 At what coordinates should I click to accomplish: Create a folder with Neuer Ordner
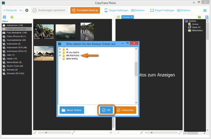pyautogui.click(x=72, y=110)
